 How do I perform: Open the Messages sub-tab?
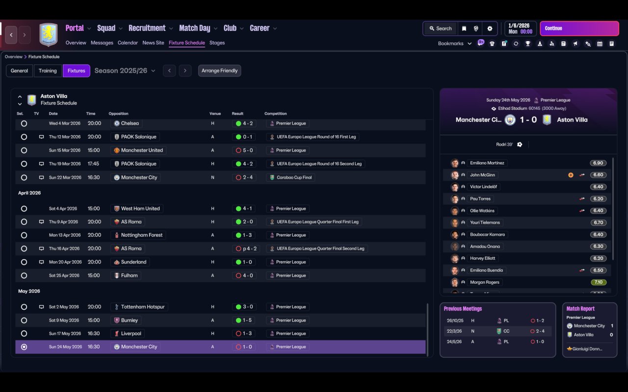coord(102,43)
